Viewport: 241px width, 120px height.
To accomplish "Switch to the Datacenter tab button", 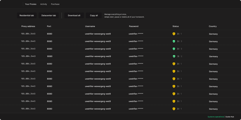I will pos(49,16).
